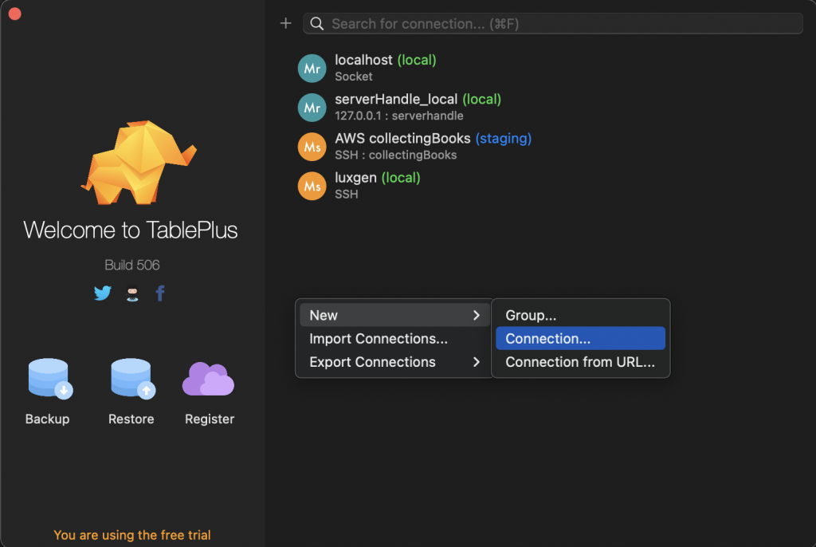The image size is (816, 547).
Task: Click the serverHandle_local Mr avatar icon
Action: [x=312, y=108]
